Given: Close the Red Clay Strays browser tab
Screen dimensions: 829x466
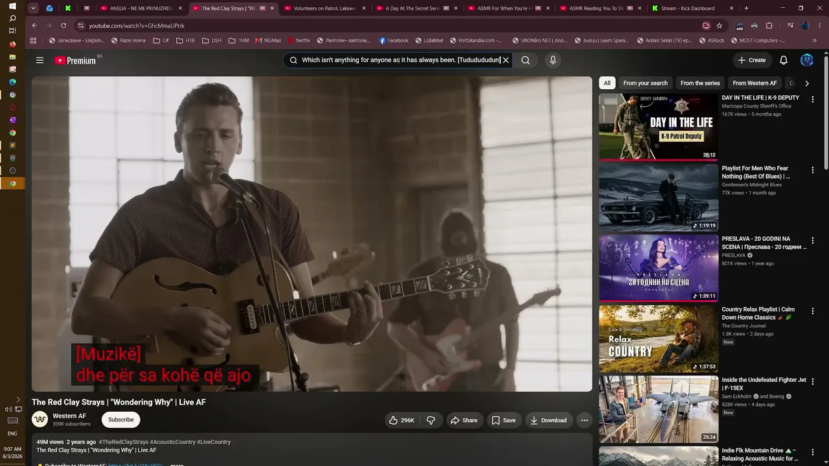Looking at the screenshot, I should point(271,8).
